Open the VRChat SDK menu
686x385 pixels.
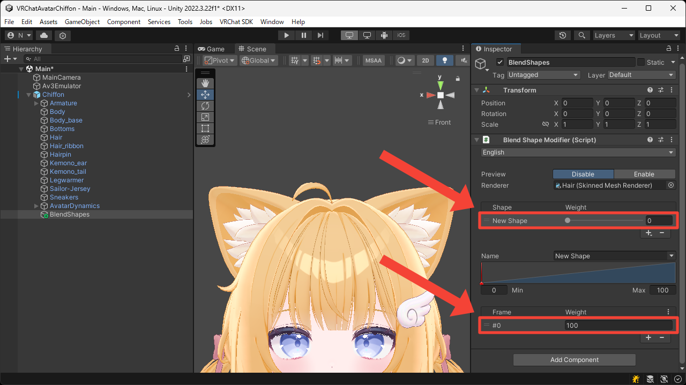[237, 22]
